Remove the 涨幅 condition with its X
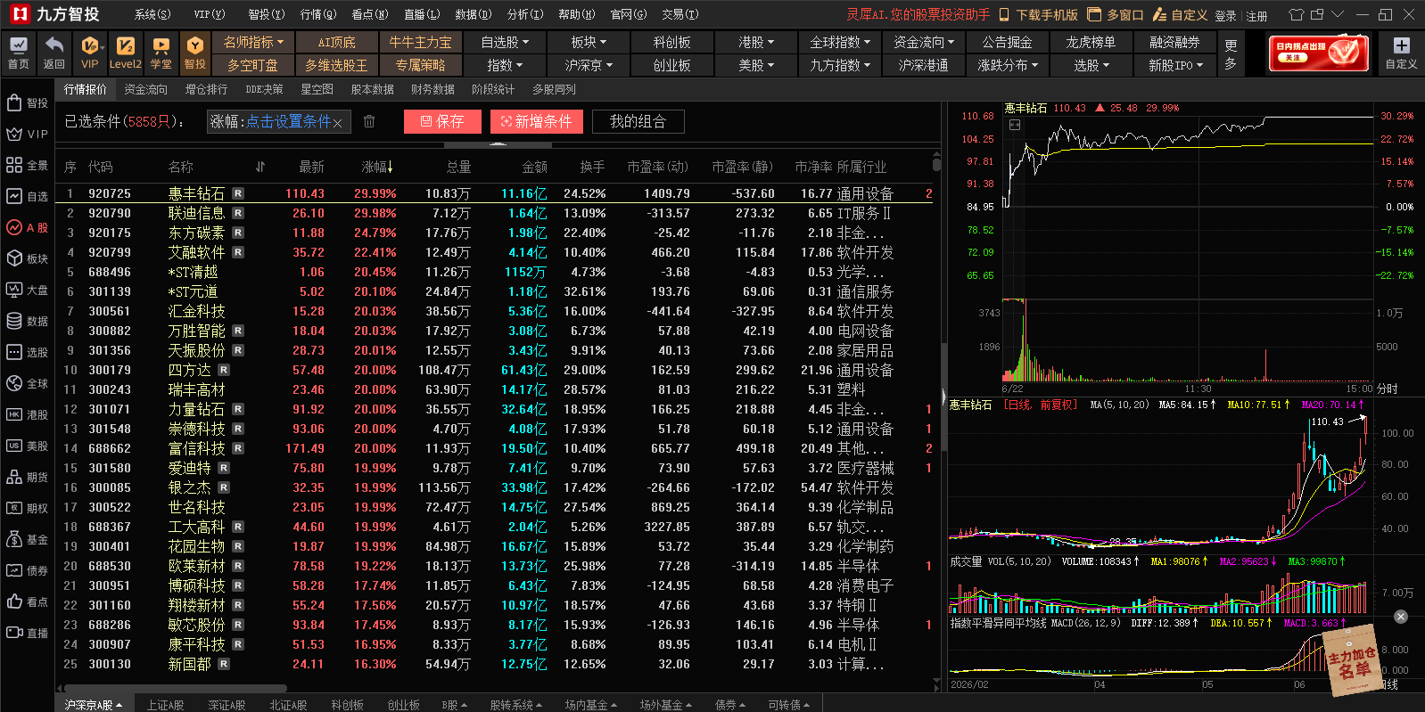1425x712 pixels. coord(338,123)
